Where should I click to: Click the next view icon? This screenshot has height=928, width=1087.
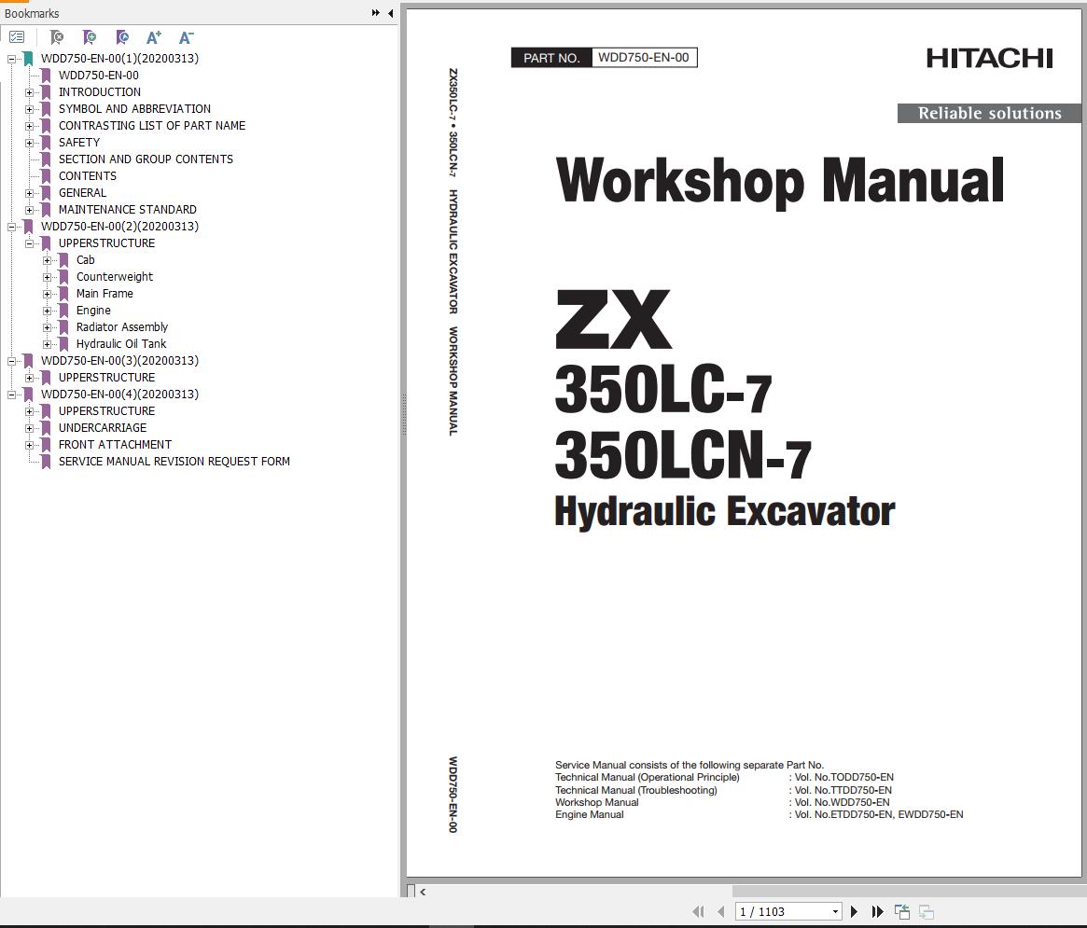[x=927, y=911]
